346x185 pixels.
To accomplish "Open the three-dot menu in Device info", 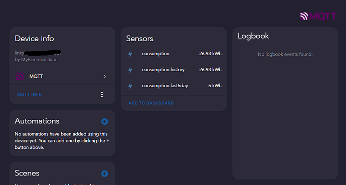I will point(102,95).
